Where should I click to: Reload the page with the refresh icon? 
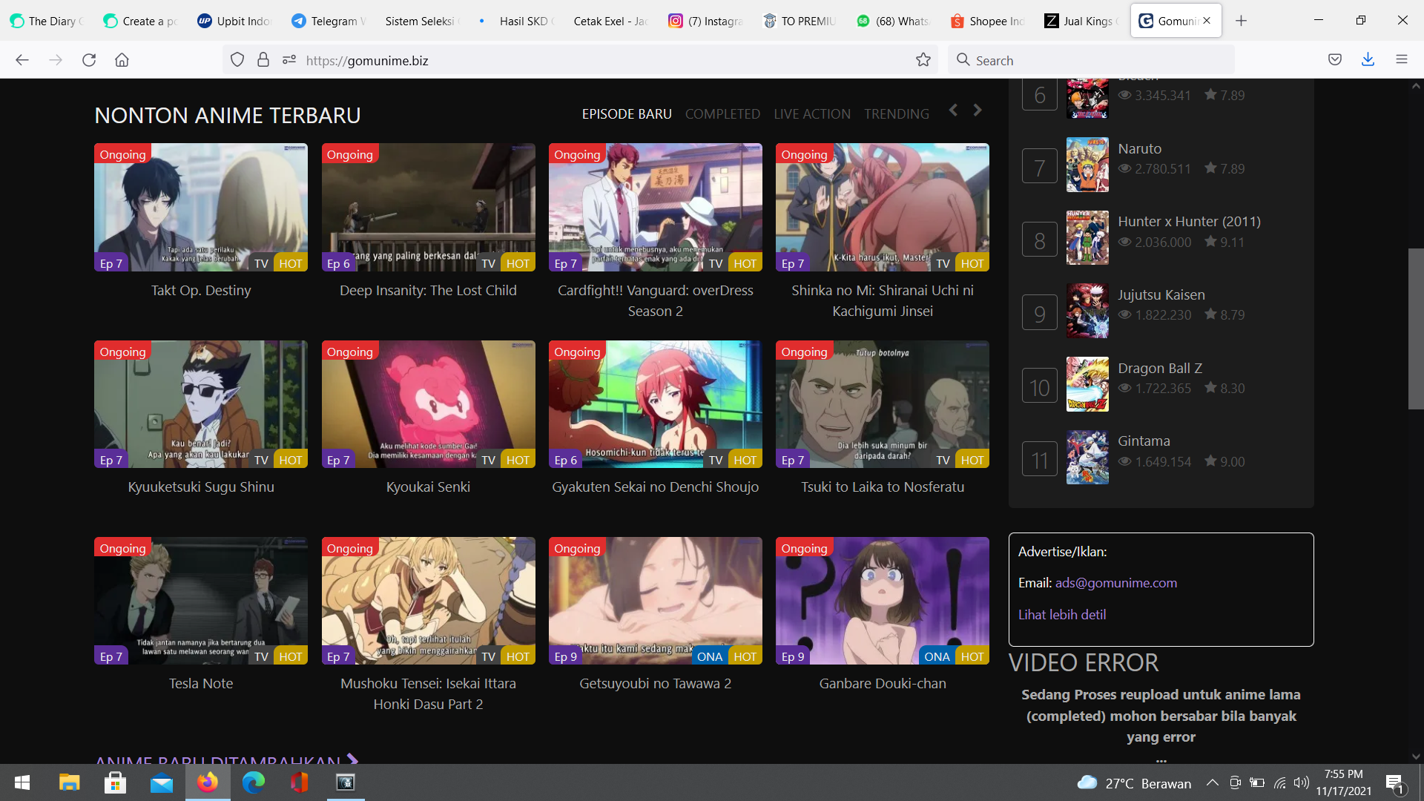pos(89,60)
